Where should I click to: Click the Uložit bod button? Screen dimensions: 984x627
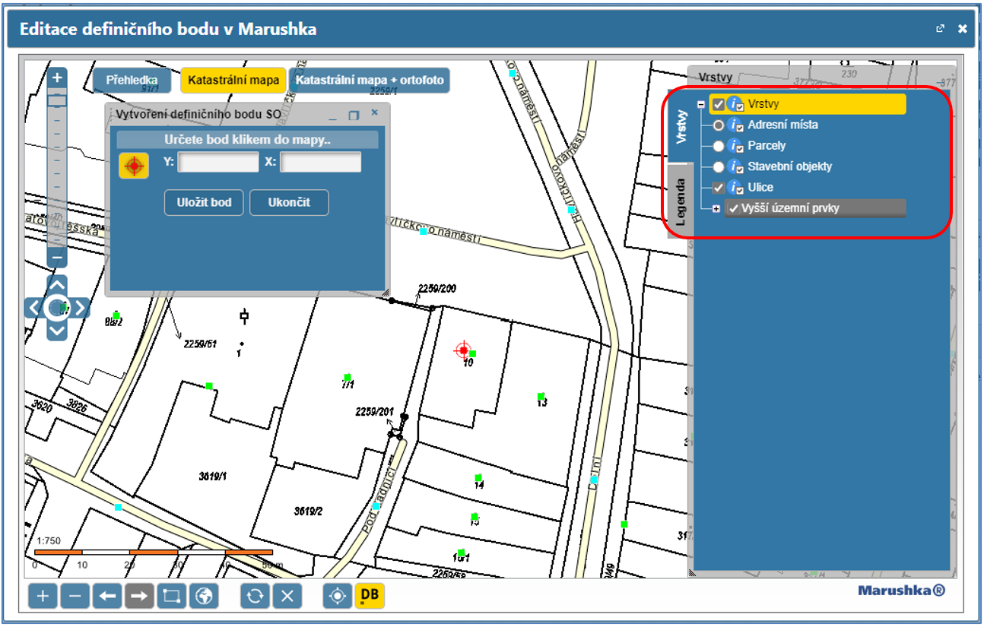(x=204, y=203)
